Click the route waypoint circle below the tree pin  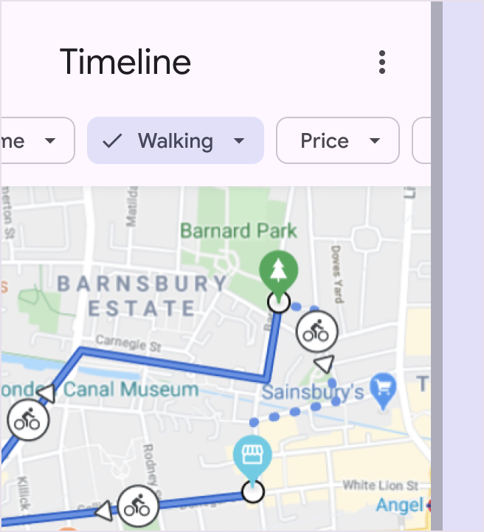point(278,301)
